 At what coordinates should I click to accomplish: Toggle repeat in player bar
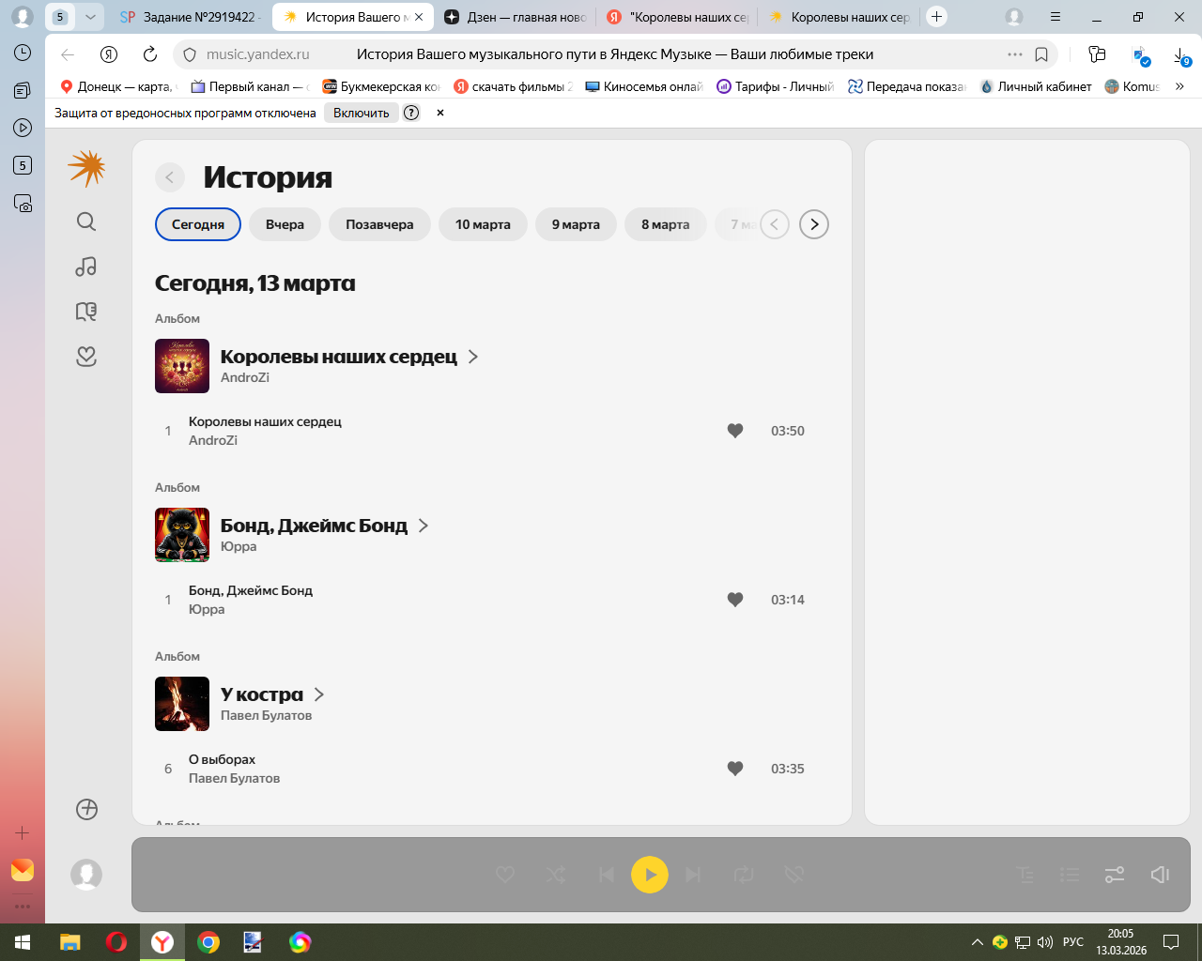(x=744, y=875)
